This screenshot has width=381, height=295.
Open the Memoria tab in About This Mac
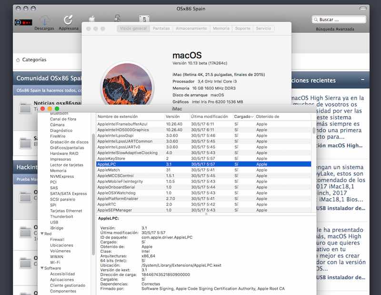221,29
